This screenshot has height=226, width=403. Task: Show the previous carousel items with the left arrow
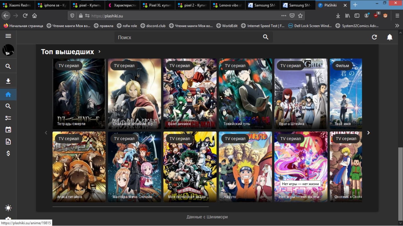46,133
